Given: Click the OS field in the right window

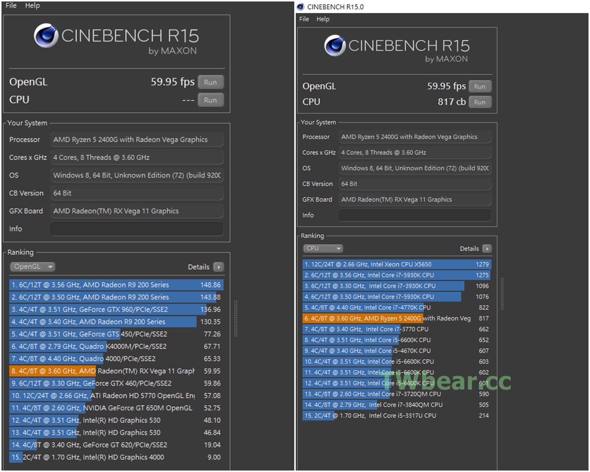Looking at the screenshot, I should click(x=415, y=168).
